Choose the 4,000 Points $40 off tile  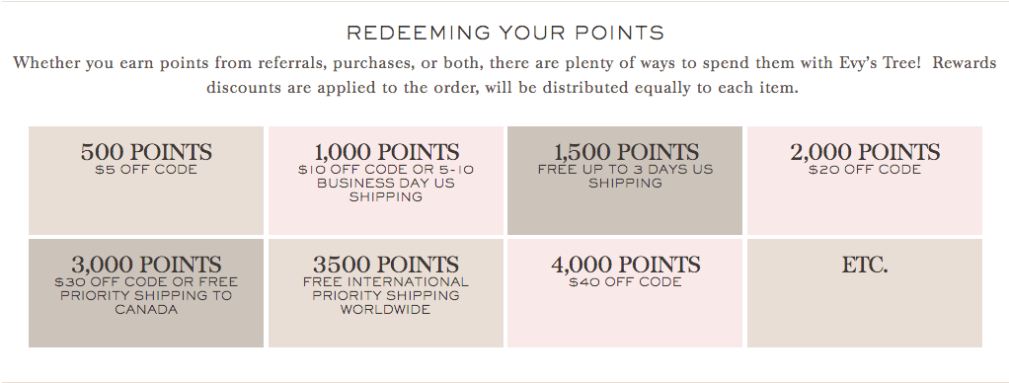coord(625,293)
